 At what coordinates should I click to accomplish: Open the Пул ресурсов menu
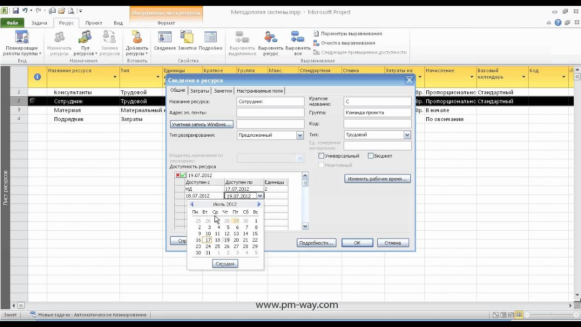85,44
